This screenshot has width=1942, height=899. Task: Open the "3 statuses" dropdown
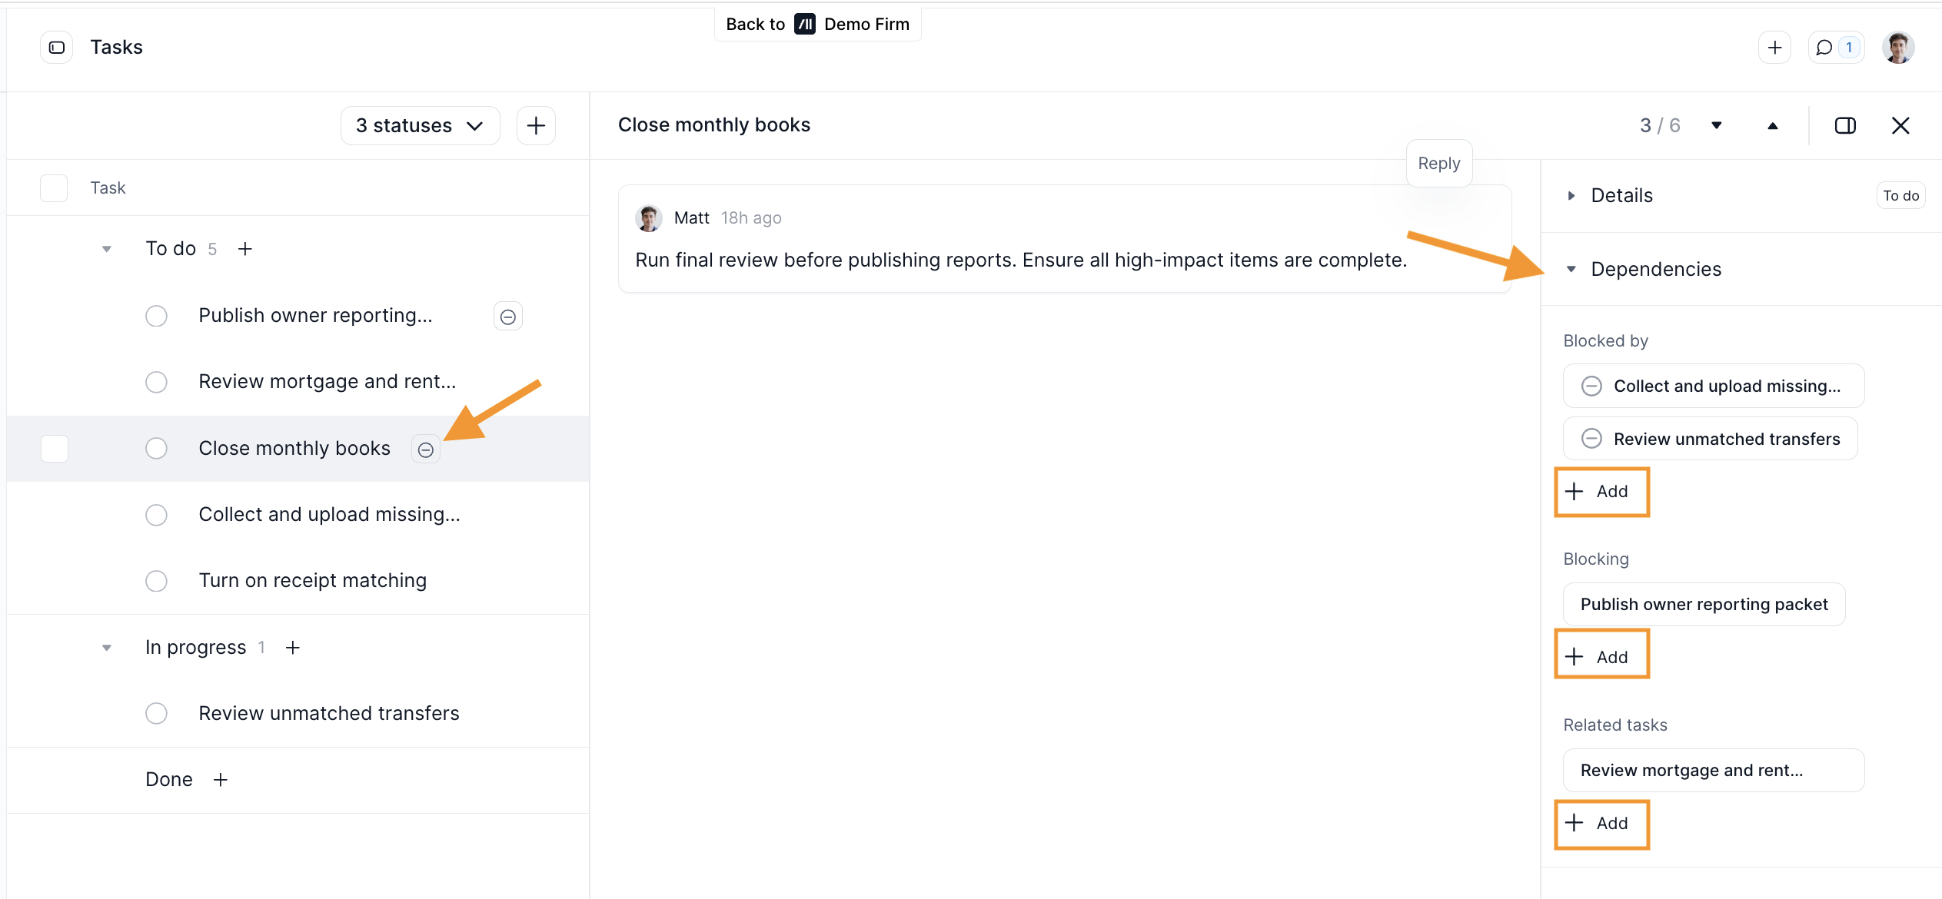[420, 124]
